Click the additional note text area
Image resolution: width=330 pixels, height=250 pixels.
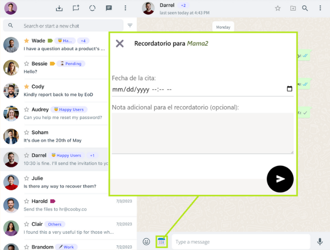[202, 133]
